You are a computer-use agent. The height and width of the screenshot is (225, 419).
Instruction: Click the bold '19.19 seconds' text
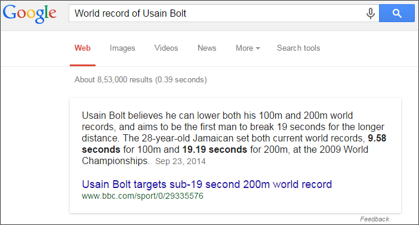point(215,149)
